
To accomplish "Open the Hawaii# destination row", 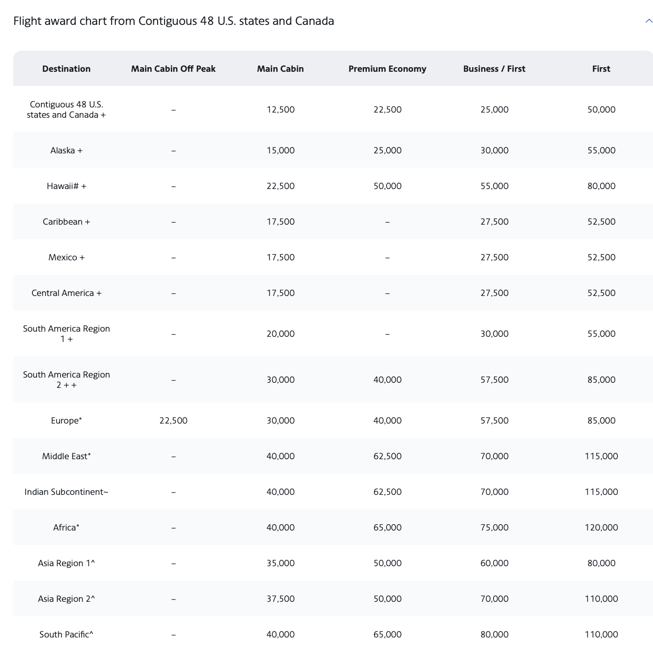I will (x=66, y=186).
